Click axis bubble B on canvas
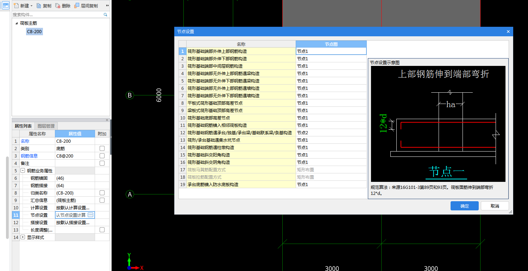Screen dimensions: 528x271 [130, 95]
